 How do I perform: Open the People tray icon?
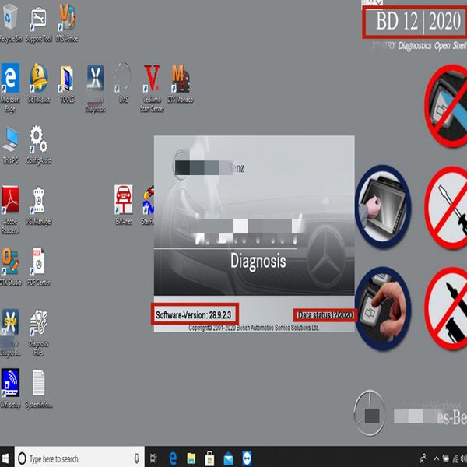[x=423, y=458]
